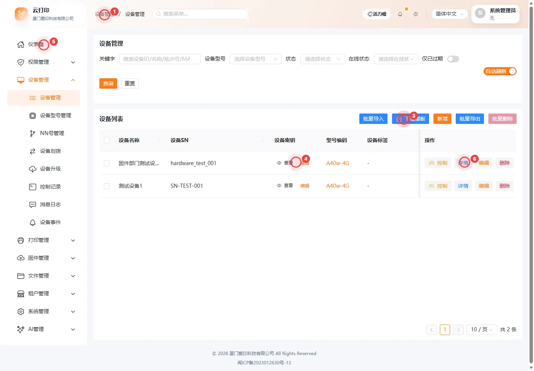Viewport: 534px width, 371px height.
Task: Open 设备事件 in the sidebar
Action: pos(44,222)
